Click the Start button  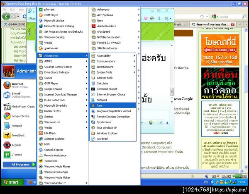[12, 182]
